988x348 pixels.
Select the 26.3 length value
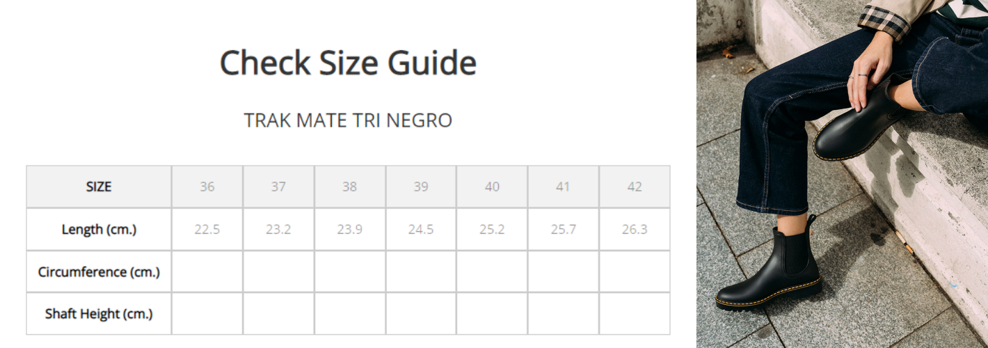(x=635, y=229)
